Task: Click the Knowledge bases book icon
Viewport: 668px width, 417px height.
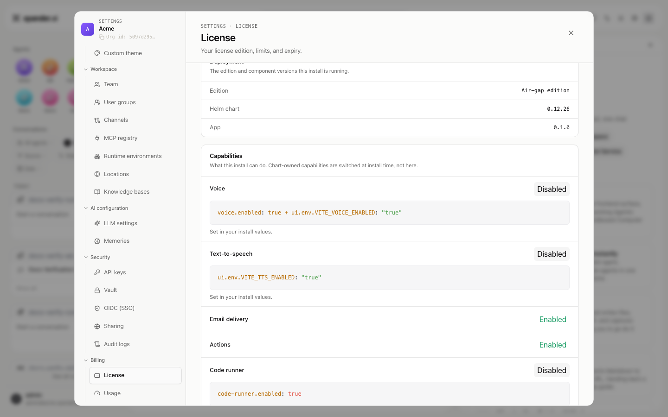Action: 97,192
